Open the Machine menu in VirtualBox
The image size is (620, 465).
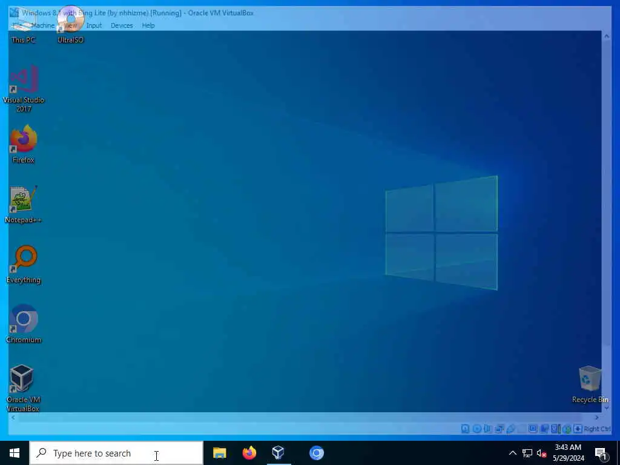[43, 25]
